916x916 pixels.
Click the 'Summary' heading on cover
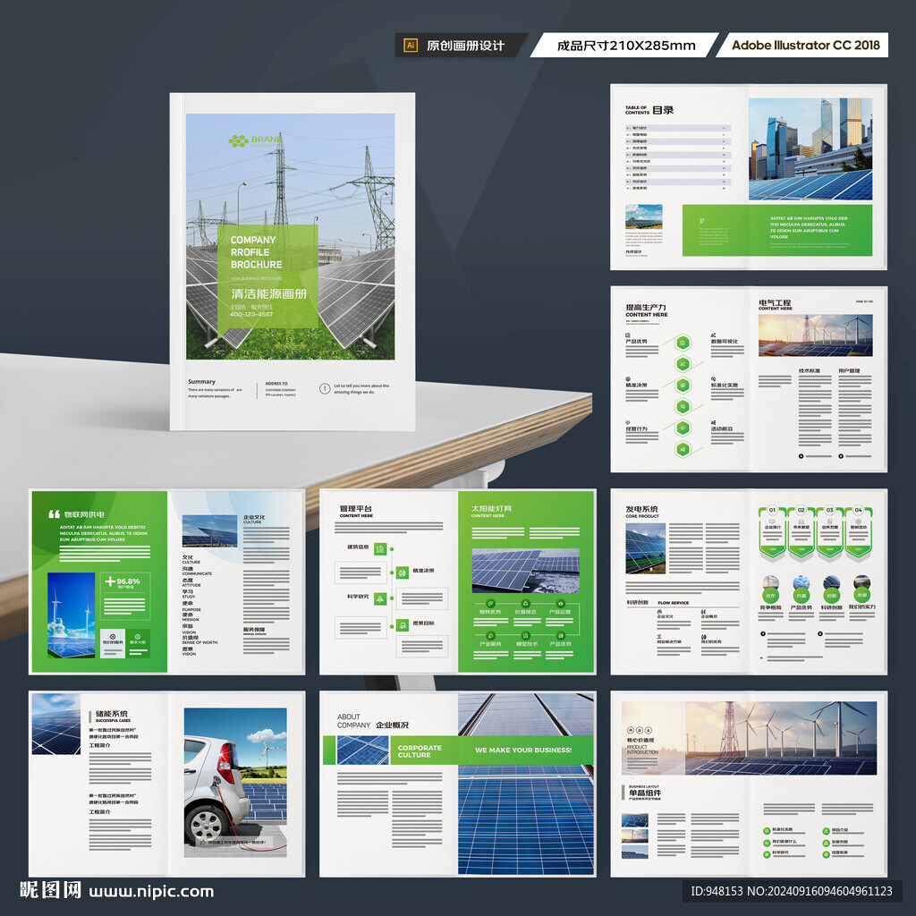201,381
